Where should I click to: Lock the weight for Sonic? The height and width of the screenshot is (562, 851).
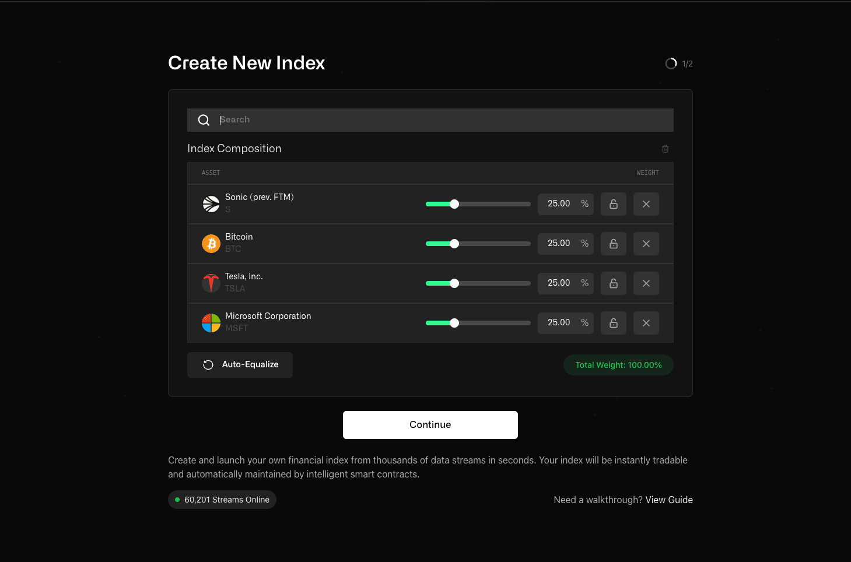tap(613, 203)
